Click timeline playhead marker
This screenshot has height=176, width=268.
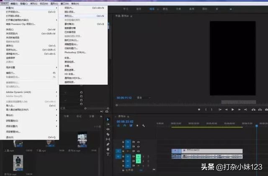click(x=257, y=126)
